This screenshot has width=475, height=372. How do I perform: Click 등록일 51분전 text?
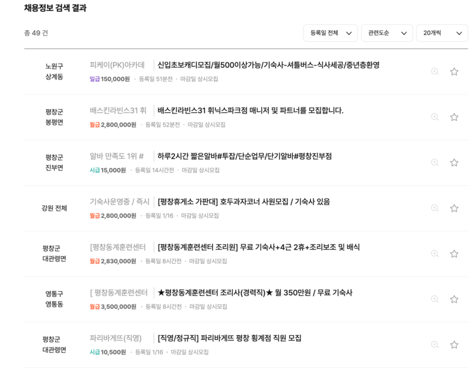[156, 79]
